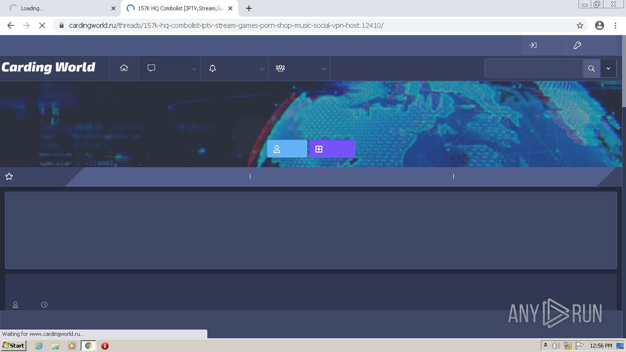The image size is (626, 352).
Task: Open the Chrome profile avatar menu
Action: pos(600,25)
